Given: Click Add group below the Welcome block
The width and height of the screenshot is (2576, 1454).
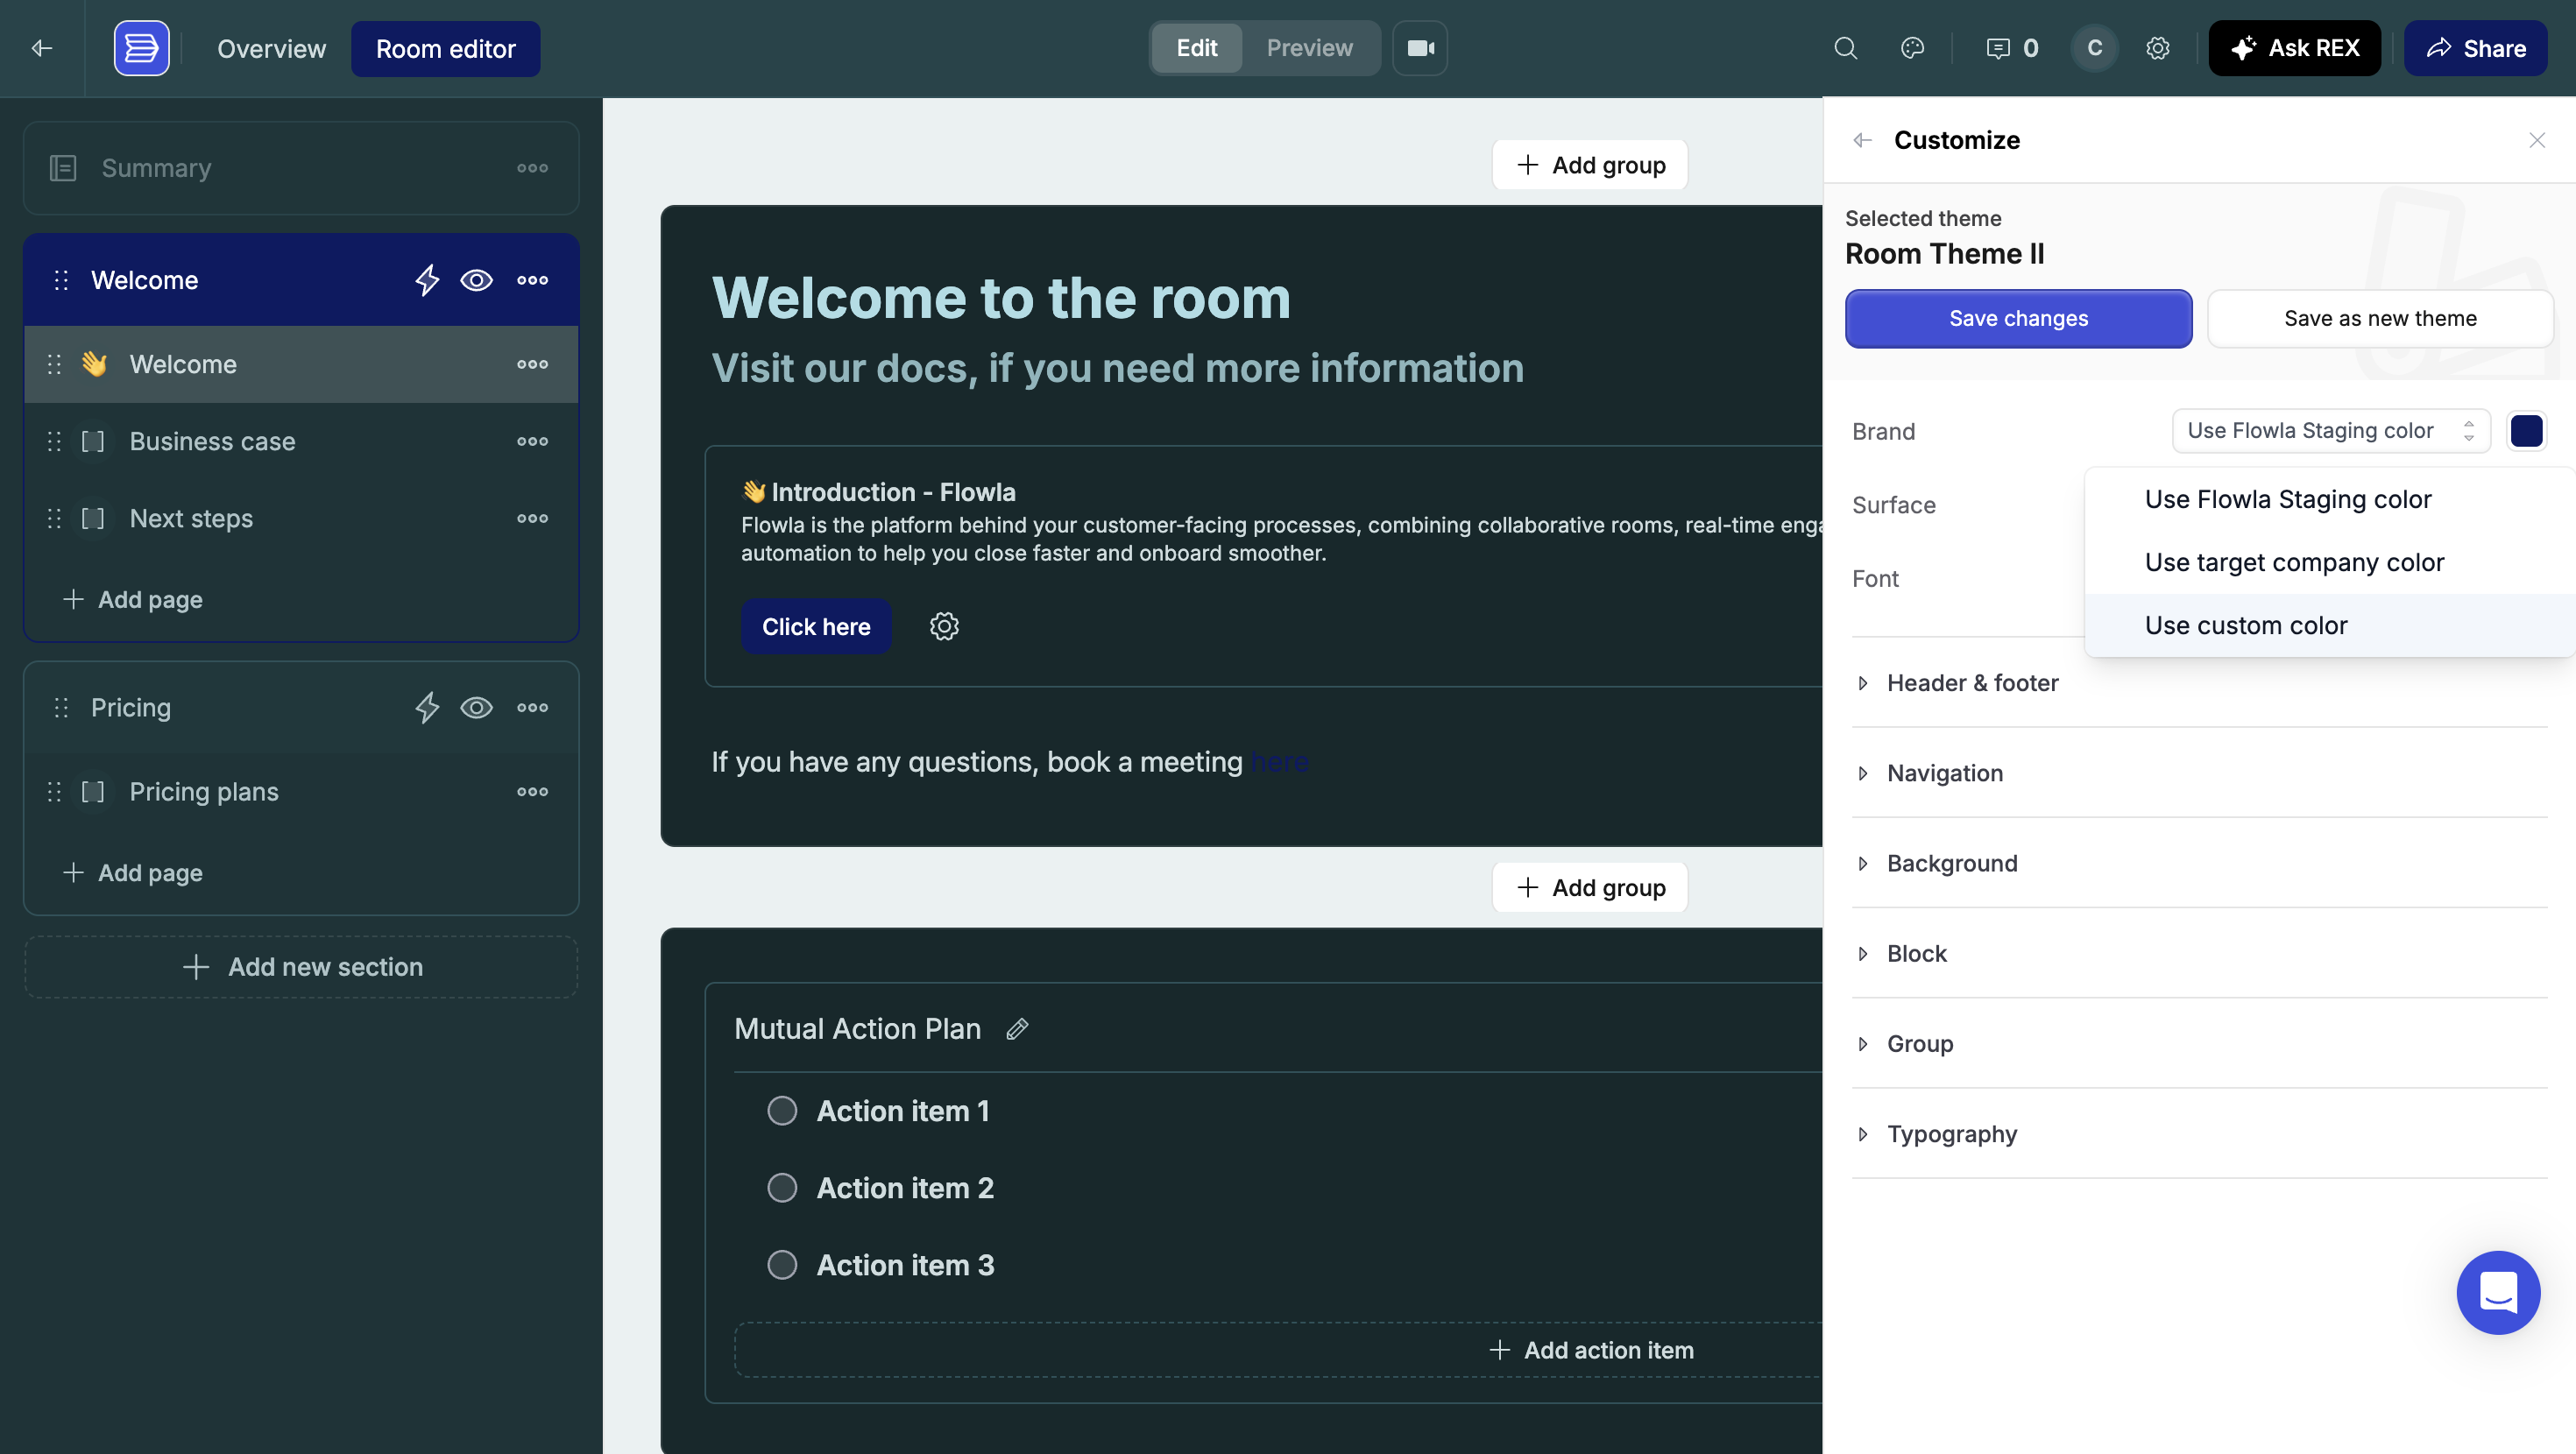Looking at the screenshot, I should (1589, 888).
